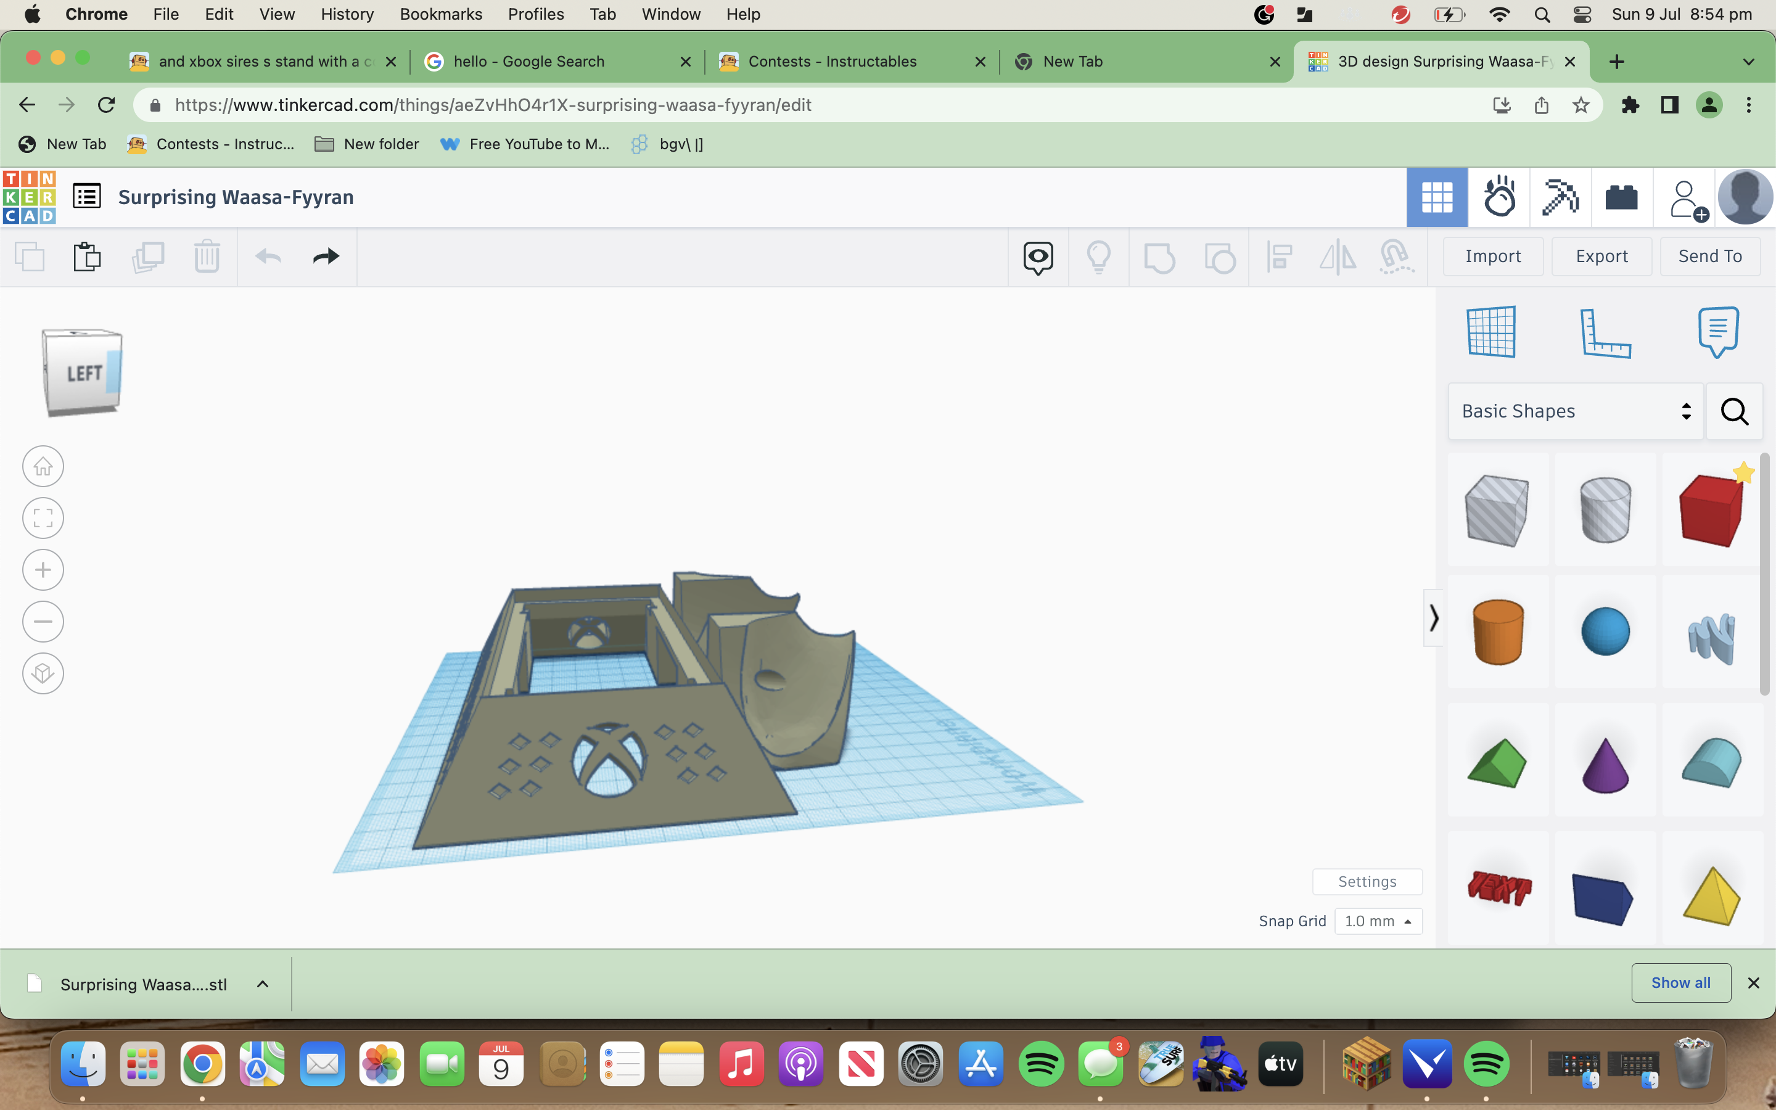
Task: Toggle orthographic perspective view
Action: pyautogui.click(x=43, y=673)
